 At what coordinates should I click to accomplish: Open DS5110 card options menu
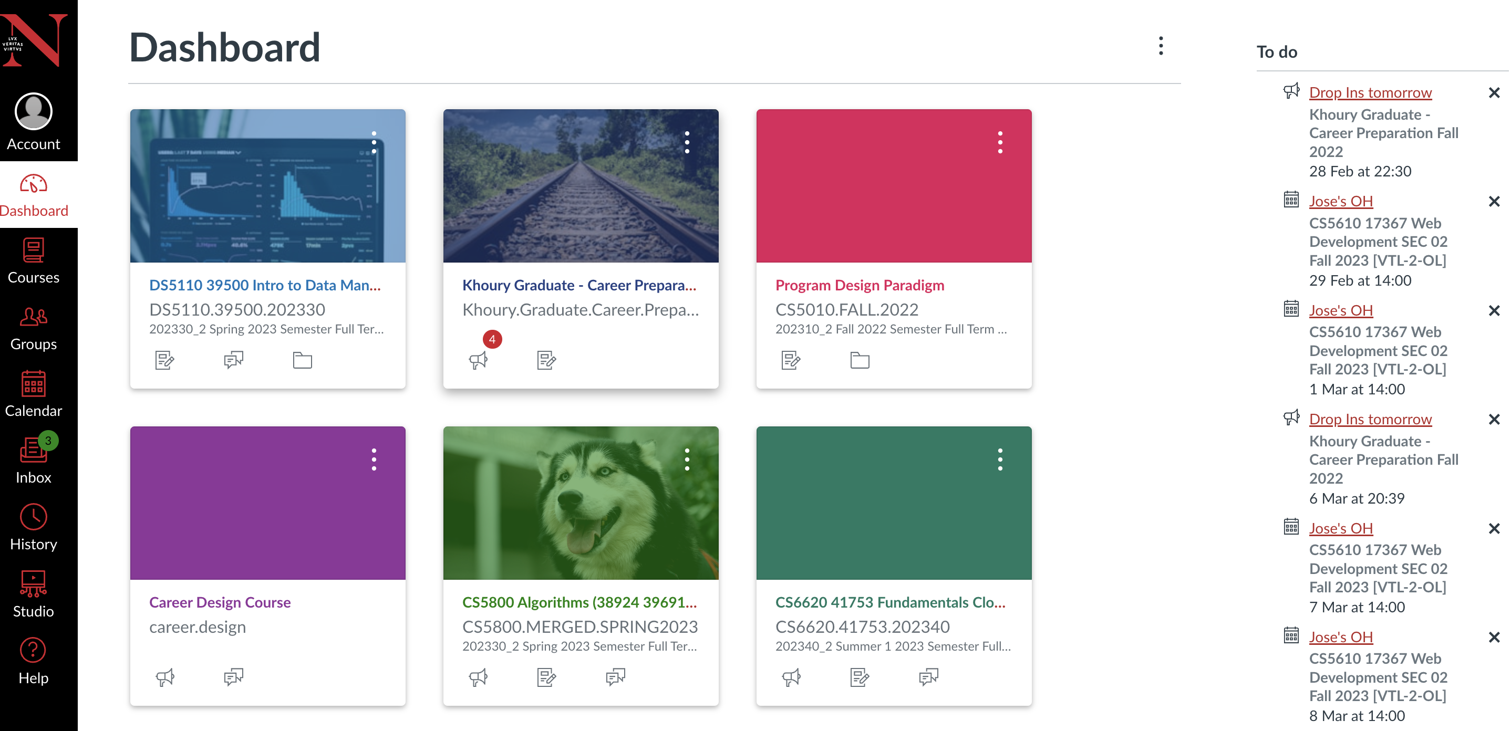pos(374,142)
